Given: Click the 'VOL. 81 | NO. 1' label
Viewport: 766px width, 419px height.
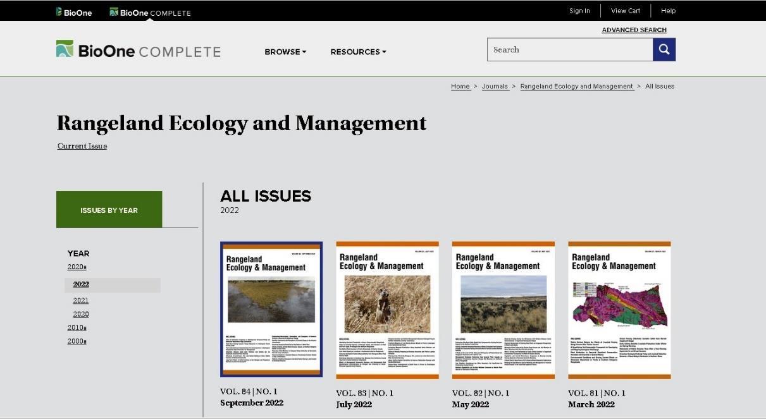Looking at the screenshot, I should coord(597,393).
